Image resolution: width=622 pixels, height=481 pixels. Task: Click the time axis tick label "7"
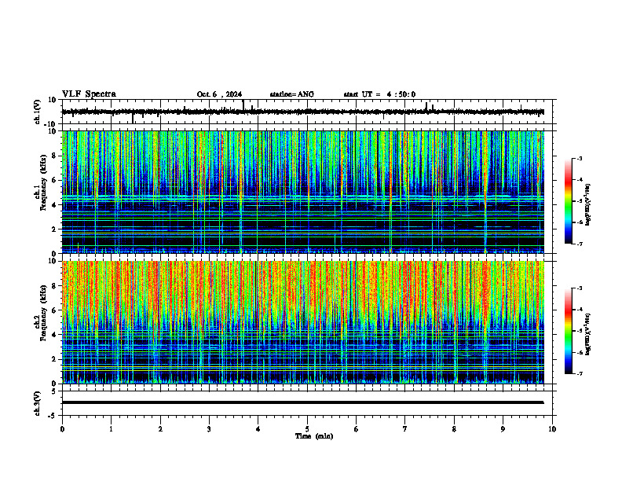click(x=405, y=429)
